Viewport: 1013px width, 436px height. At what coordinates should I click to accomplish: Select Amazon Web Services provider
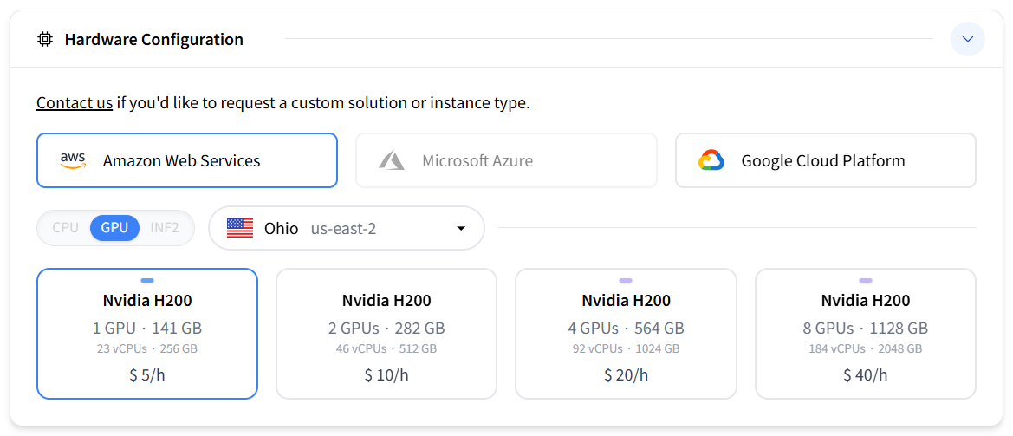(187, 160)
